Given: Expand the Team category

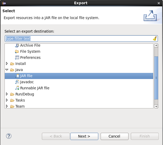Looking at the screenshot, I should coord(7,106).
